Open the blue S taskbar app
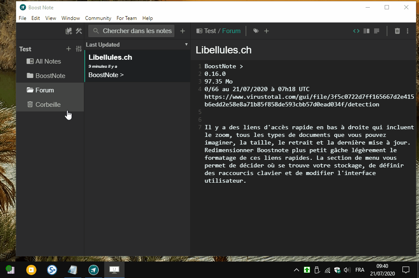 click(52, 270)
